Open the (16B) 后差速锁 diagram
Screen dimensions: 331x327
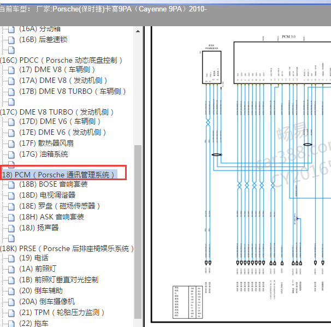[x=43, y=39]
